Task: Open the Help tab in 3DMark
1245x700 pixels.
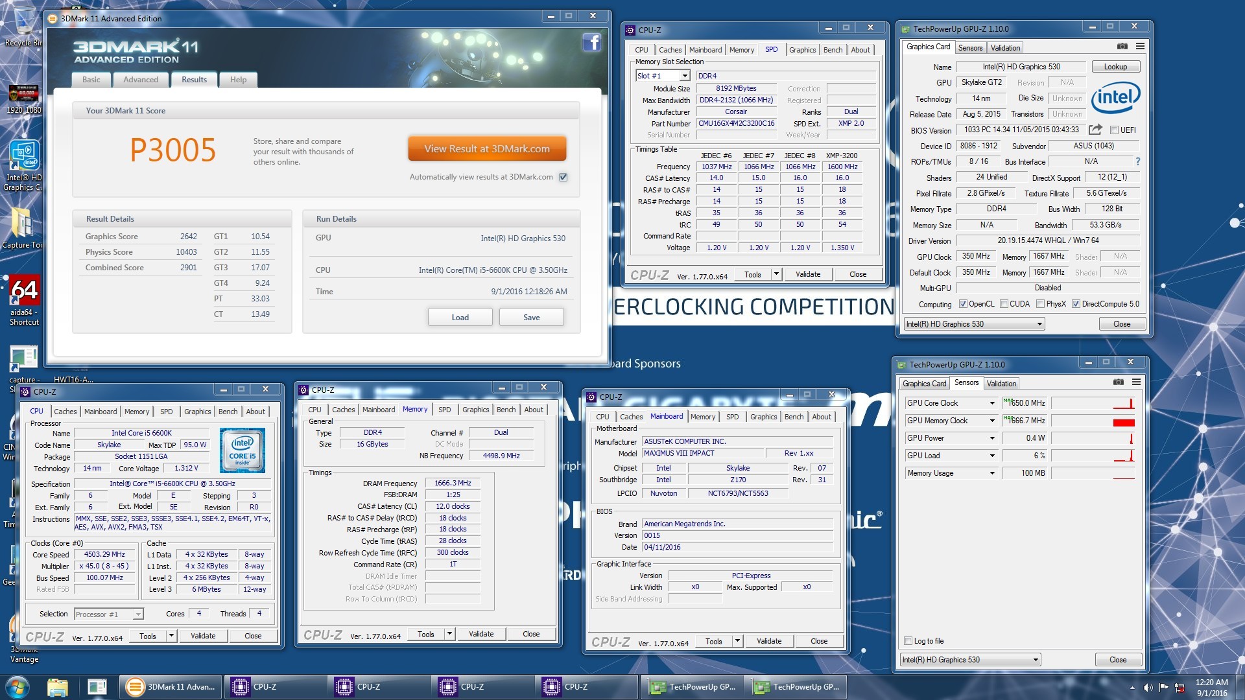Action: [238, 80]
